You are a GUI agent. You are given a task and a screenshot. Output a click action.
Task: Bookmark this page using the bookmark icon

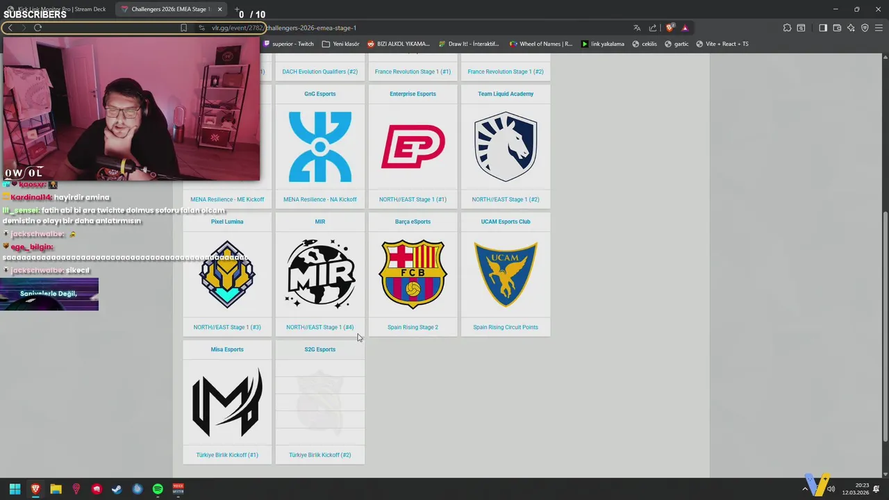click(x=183, y=28)
